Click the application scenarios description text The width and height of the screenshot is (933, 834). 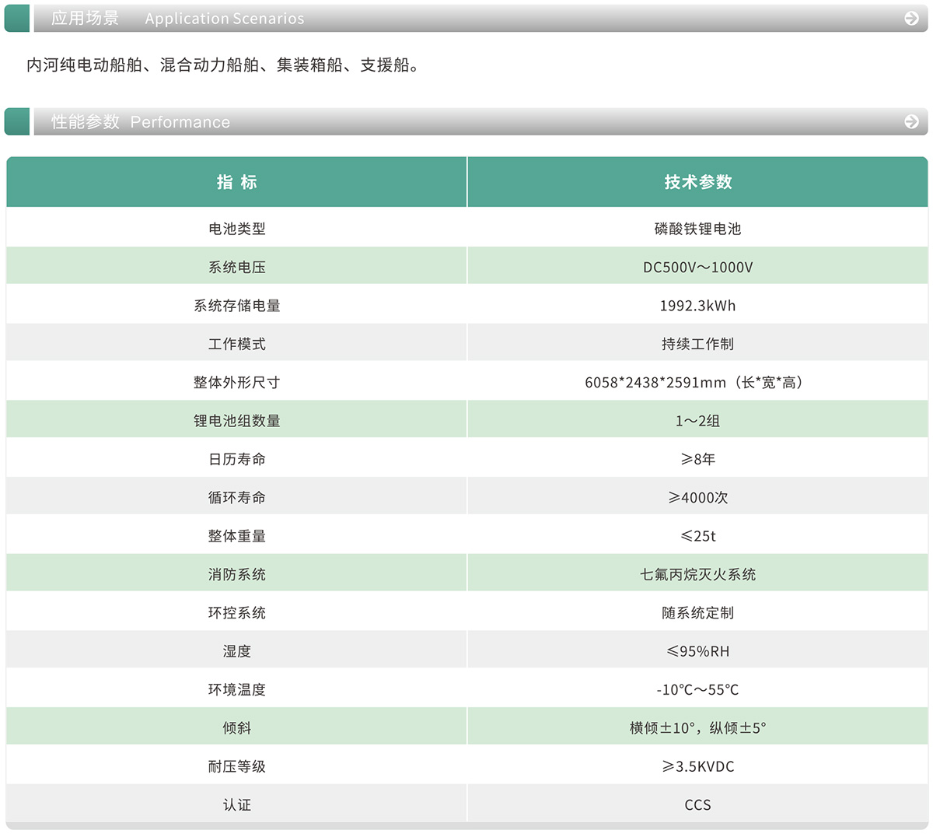[224, 65]
